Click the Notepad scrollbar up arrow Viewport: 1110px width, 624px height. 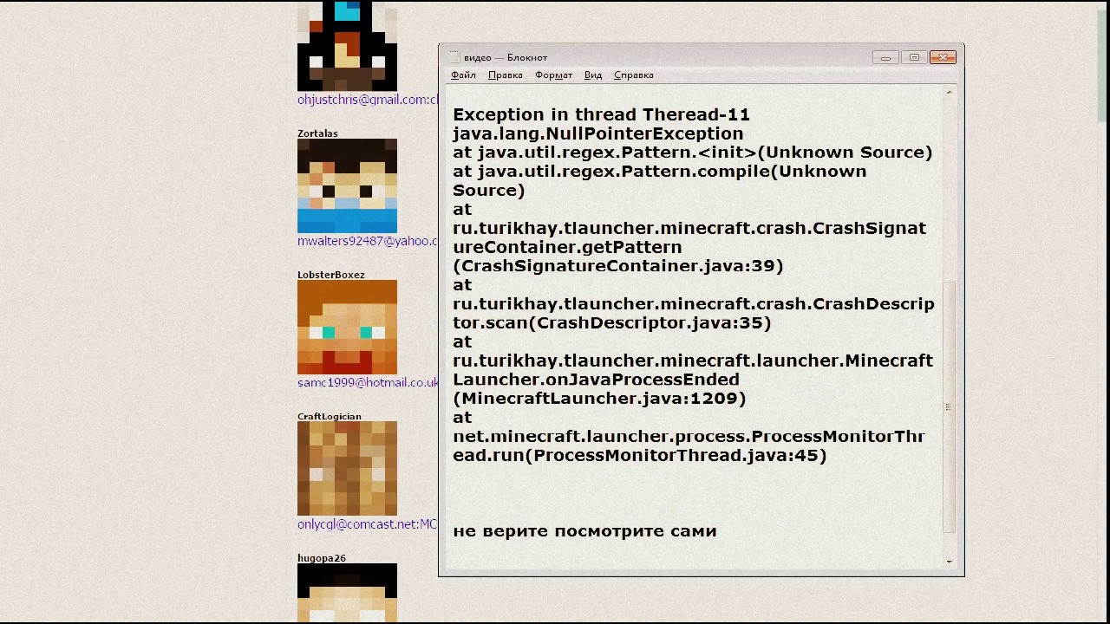click(949, 93)
